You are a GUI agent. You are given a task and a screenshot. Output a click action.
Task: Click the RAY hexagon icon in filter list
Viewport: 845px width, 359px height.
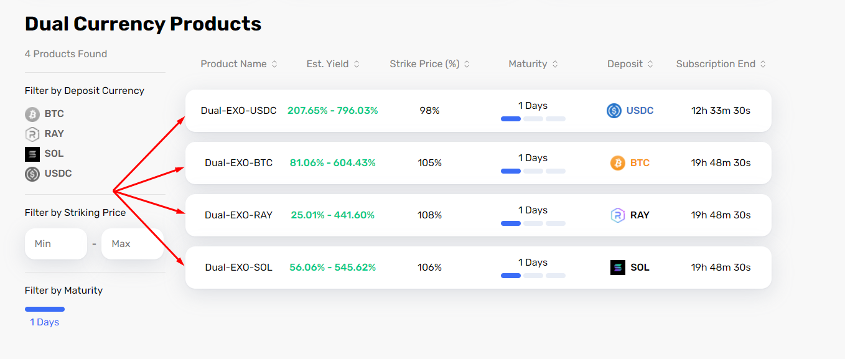[x=32, y=134]
